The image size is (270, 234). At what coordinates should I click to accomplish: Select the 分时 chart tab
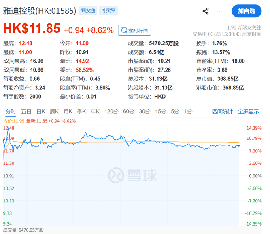(11, 112)
